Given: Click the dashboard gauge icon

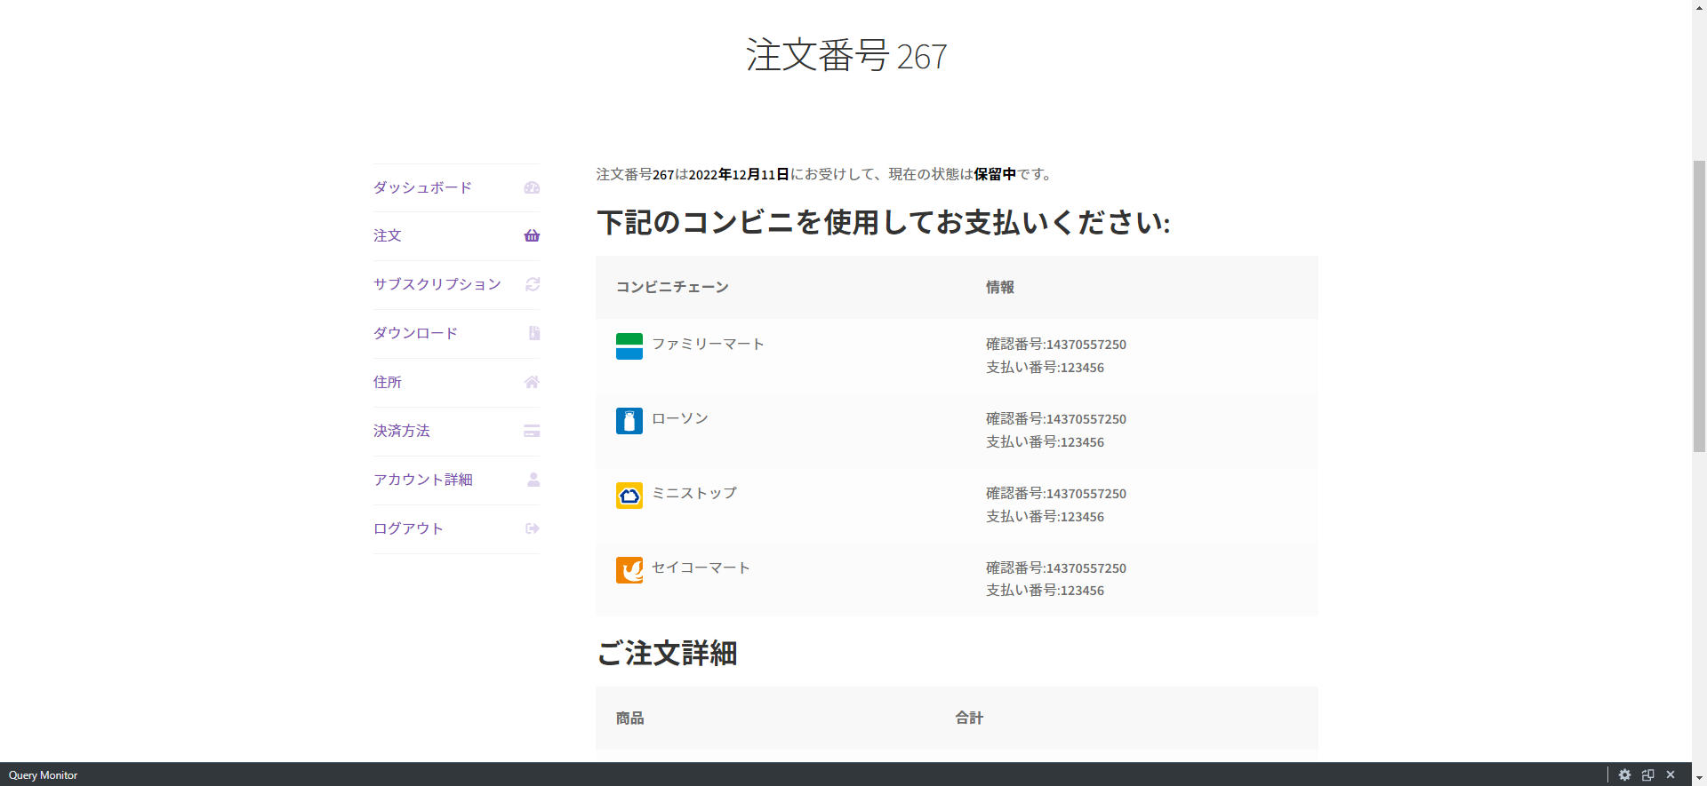Looking at the screenshot, I should point(532,187).
